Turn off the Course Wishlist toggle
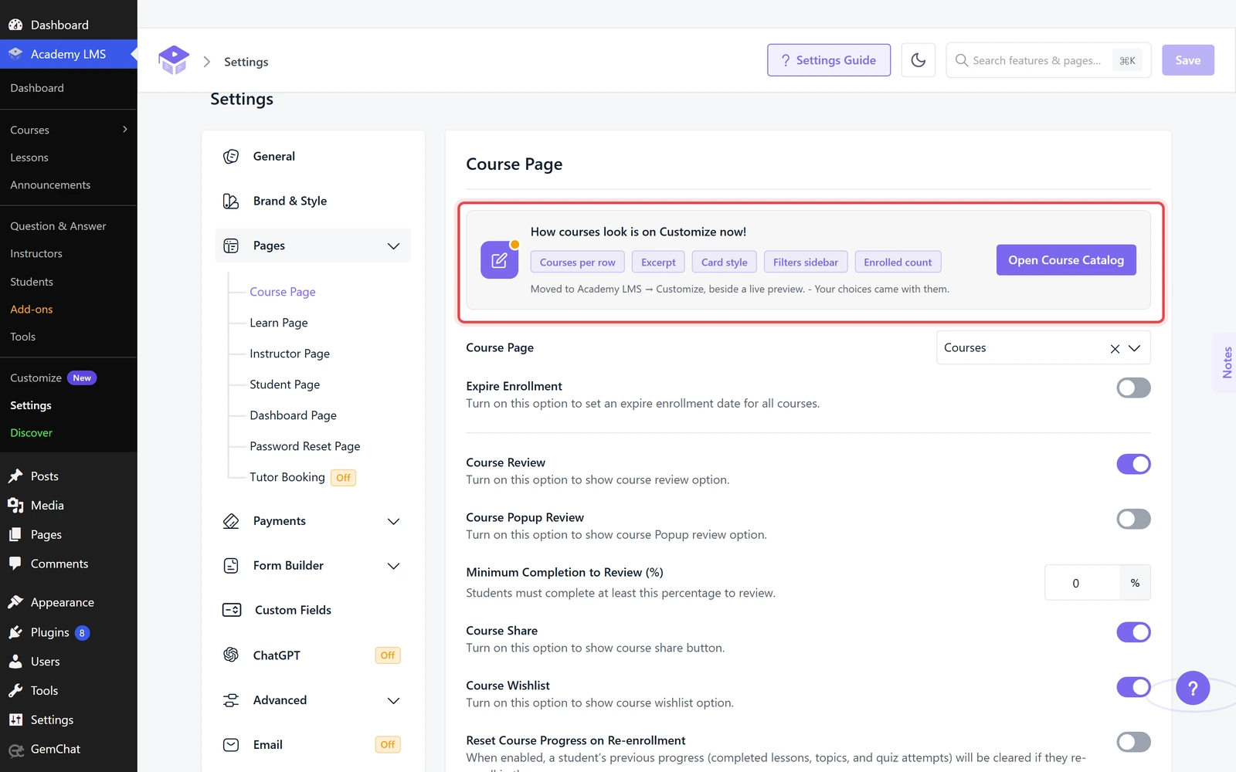The height and width of the screenshot is (772, 1236). [x=1133, y=687]
